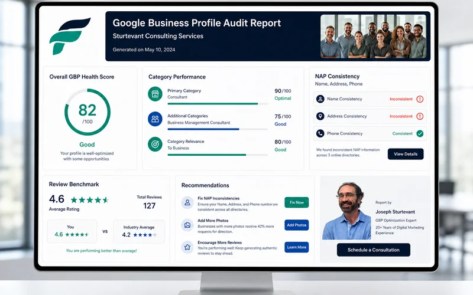Click the inconsistent NAP directories note
The height and width of the screenshot is (295, 473).
tap(348, 152)
